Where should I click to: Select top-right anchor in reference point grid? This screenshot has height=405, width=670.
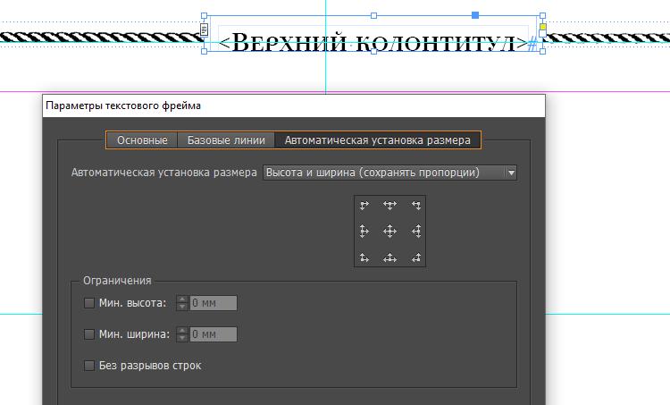tap(416, 206)
